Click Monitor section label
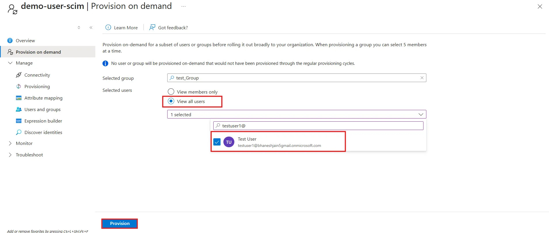 24,143
